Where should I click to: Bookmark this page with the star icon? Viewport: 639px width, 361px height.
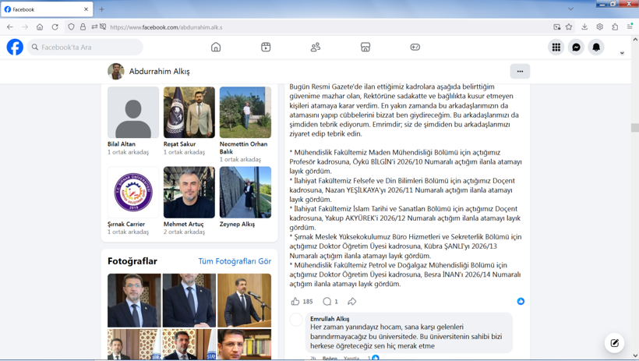click(x=569, y=27)
